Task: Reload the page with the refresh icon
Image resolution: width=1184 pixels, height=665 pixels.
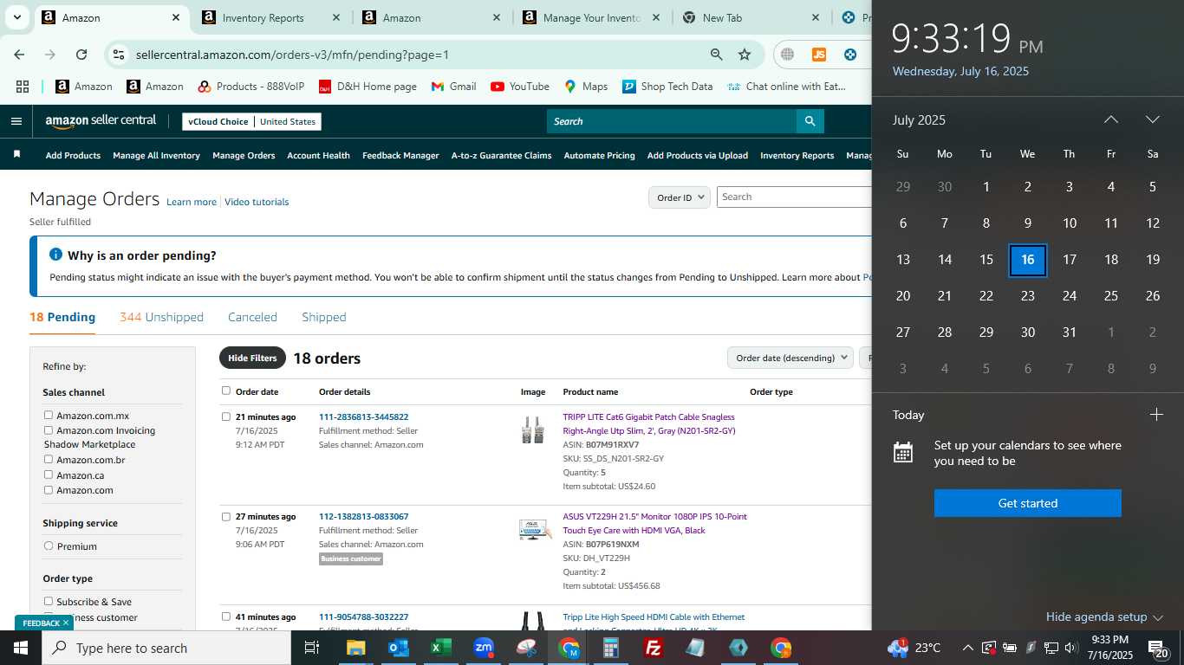Action: tap(81, 55)
